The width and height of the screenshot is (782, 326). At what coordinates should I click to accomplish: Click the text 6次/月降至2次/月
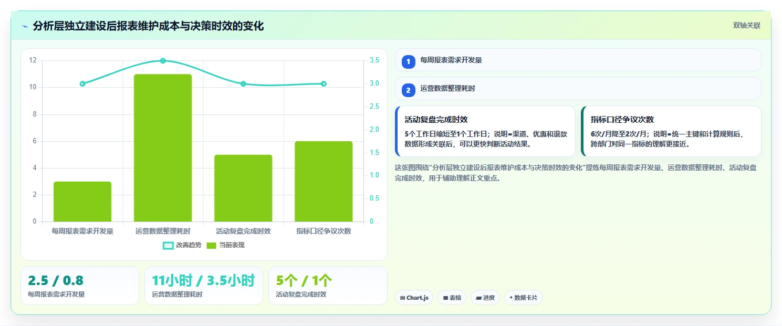click(619, 134)
